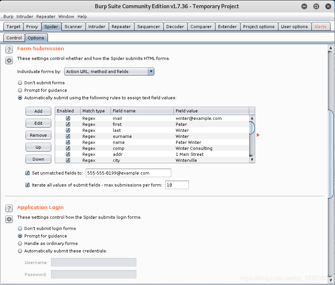Click main panel scroll-up arrow
This screenshot has width=335, height=285.
(x=331, y=48)
